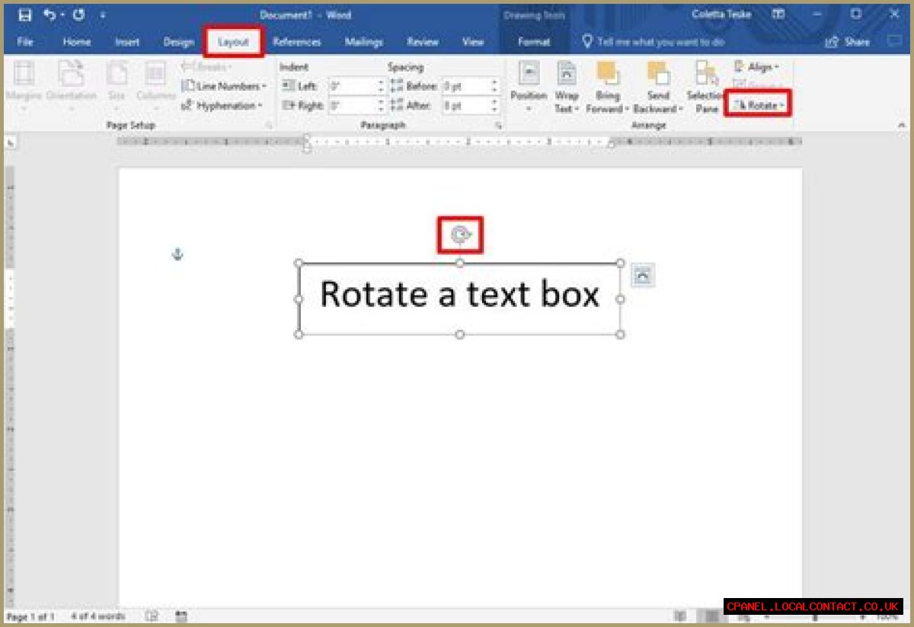Click the Share button
The width and height of the screenshot is (914, 627).
pos(848,42)
